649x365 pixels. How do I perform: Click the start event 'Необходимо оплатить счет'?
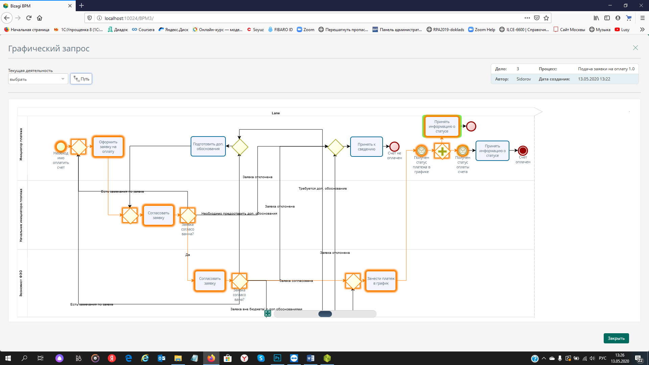pos(61,147)
